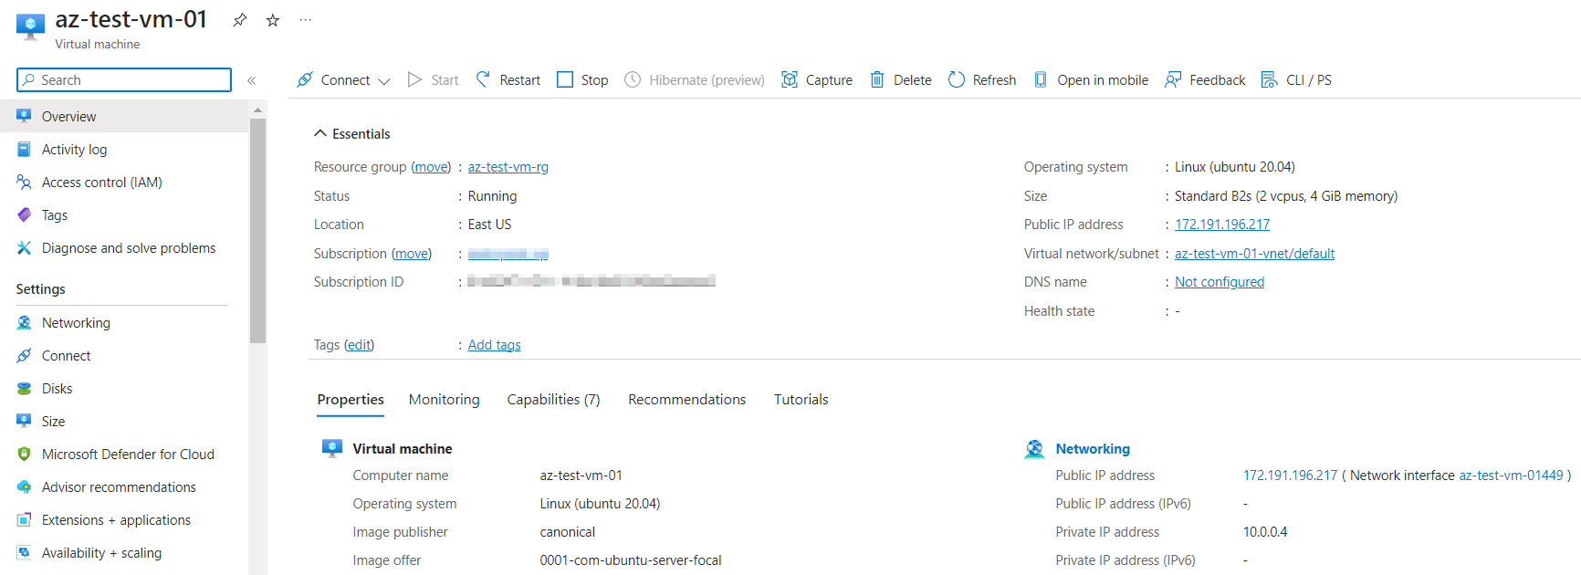Image resolution: width=1581 pixels, height=575 pixels.
Task: Restart the virtual machine
Action: [508, 80]
